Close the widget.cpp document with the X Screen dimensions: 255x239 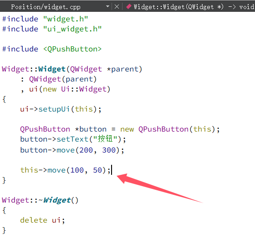click(117, 7)
